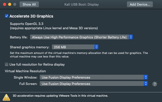Viewport: 162px width, 102px height.
Task: Click the VMware Tools update warning message
Action: [x=61, y=96]
